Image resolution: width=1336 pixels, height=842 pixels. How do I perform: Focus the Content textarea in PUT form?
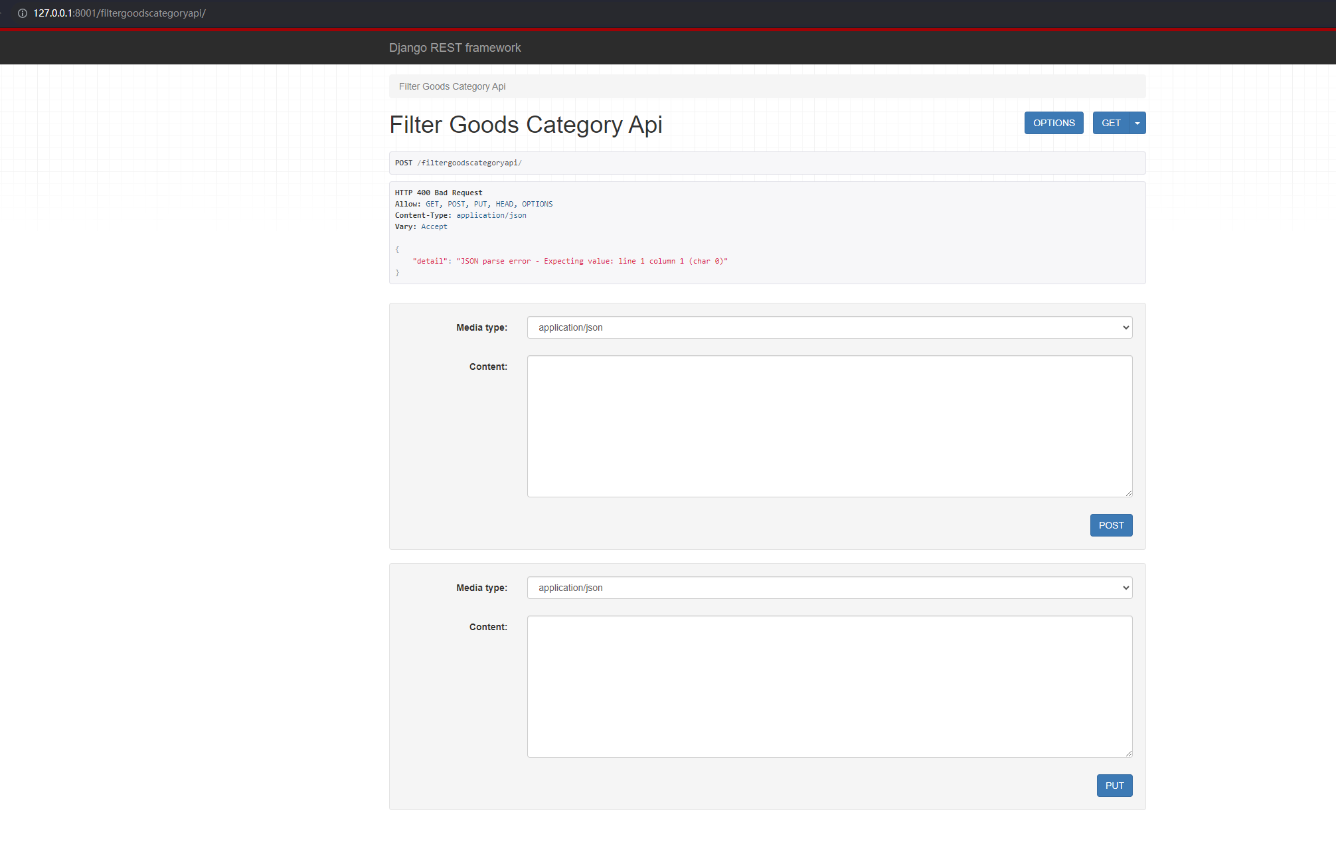(829, 687)
